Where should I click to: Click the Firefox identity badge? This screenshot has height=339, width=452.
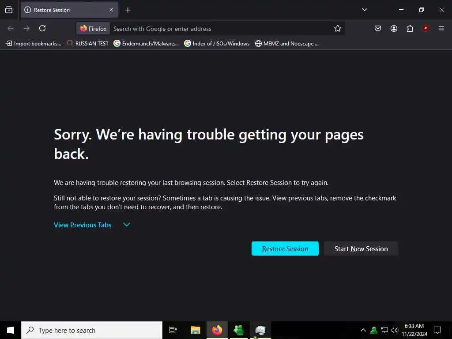[x=93, y=29]
